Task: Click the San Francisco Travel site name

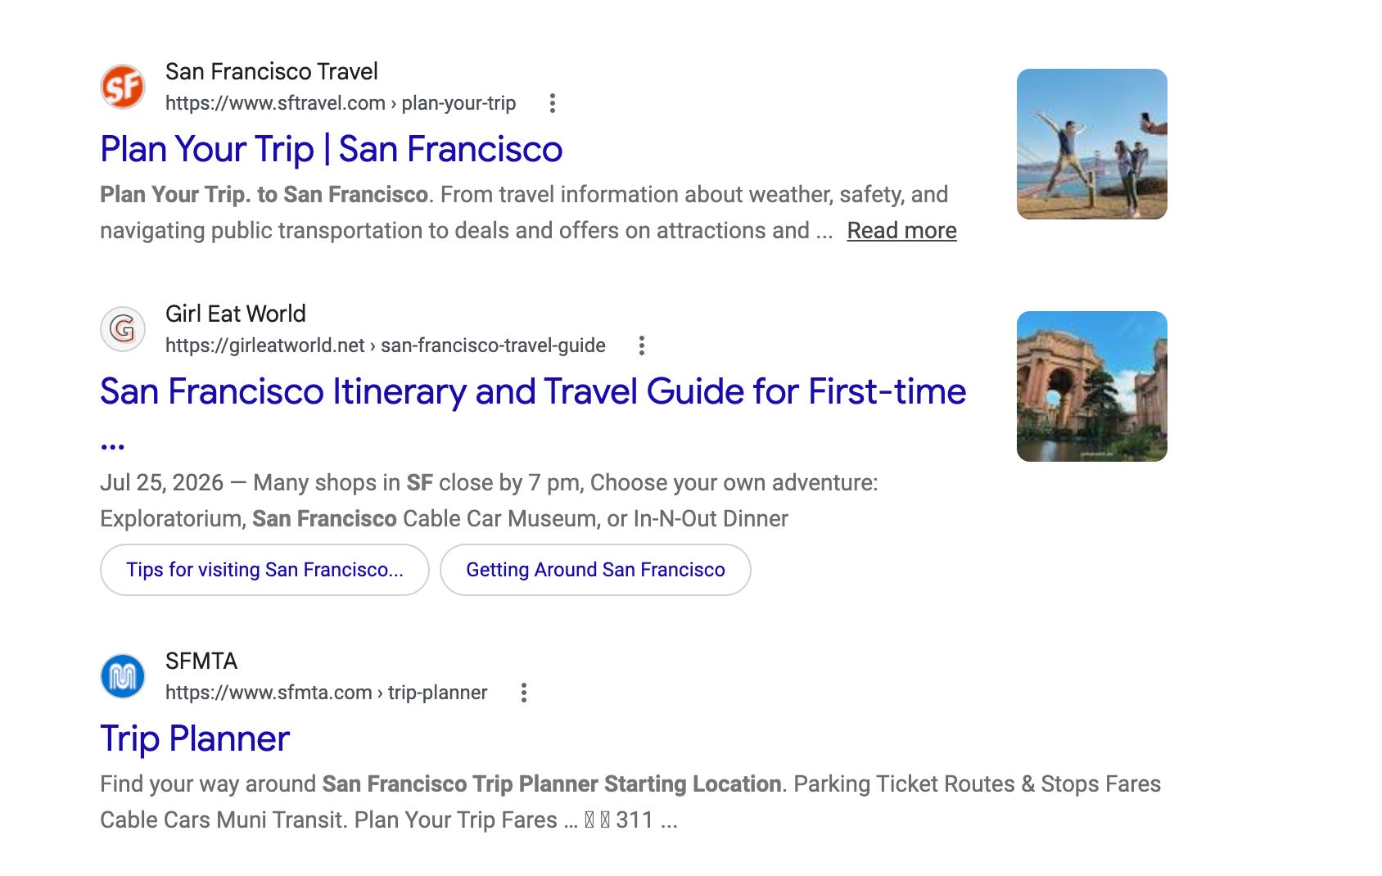Action: pyautogui.click(x=272, y=71)
